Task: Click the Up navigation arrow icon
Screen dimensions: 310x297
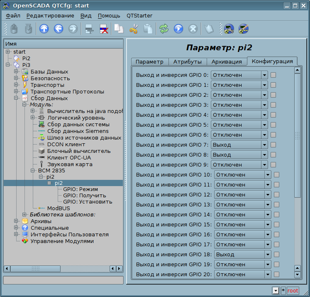Action: 44,29
